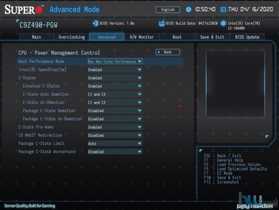Viewport: 279px width, 210px height.
Task: Click the BIOS Version chip icon
Action: click(x=96, y=23)
